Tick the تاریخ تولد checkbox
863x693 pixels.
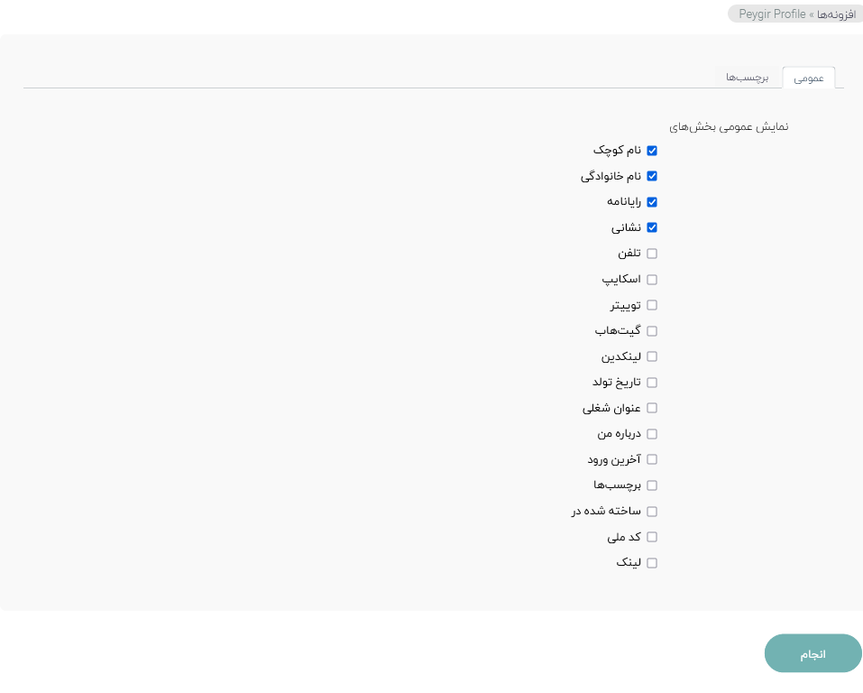tap(652, 383)
